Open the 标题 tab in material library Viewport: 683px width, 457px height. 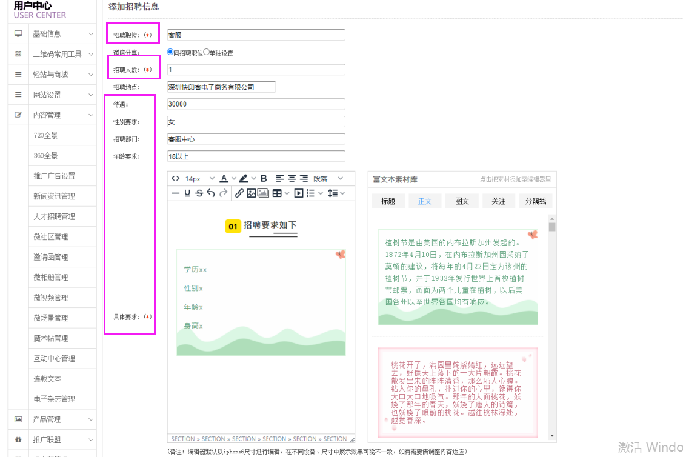[388, 201]
